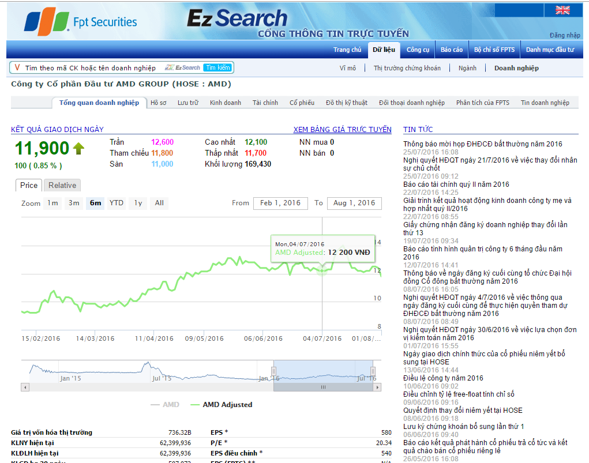The image size is (589, 463).
Task: Switch to the Kinh doanh tab
Action: pos(226,103)
